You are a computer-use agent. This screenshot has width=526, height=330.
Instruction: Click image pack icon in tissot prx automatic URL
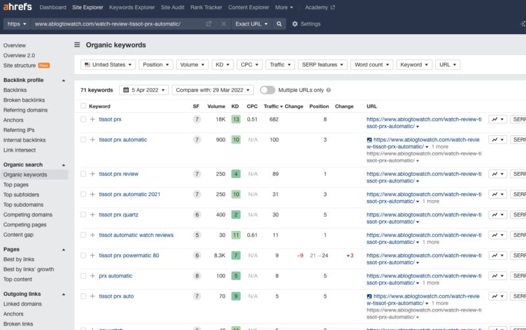369,140
